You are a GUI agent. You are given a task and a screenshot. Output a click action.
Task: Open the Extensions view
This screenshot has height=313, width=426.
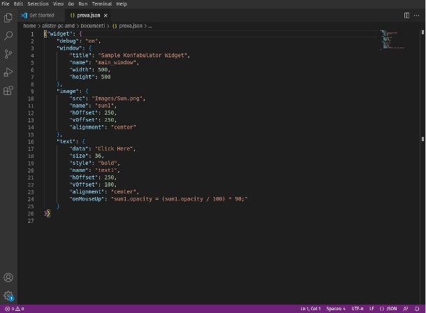(8, 91)
